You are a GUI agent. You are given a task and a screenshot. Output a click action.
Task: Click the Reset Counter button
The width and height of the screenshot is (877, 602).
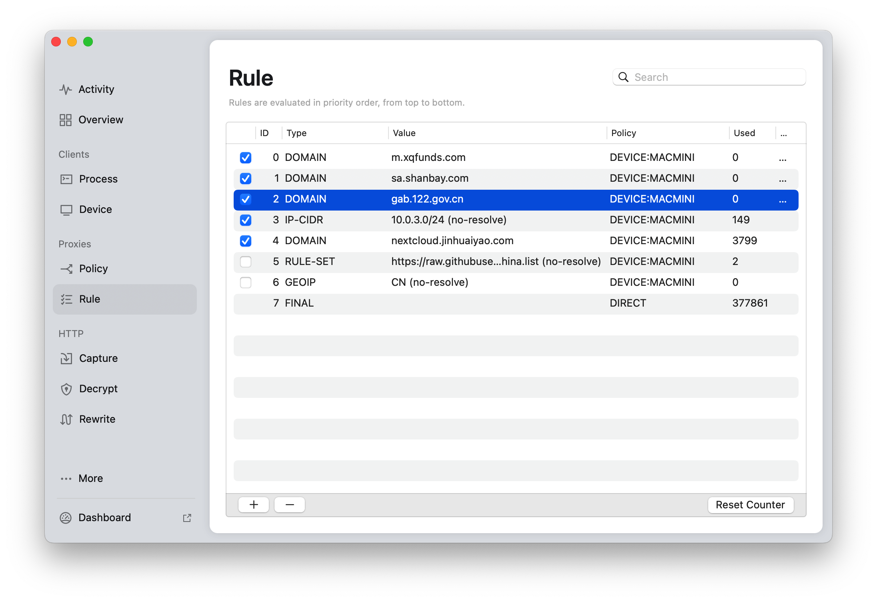pos(750,505)
